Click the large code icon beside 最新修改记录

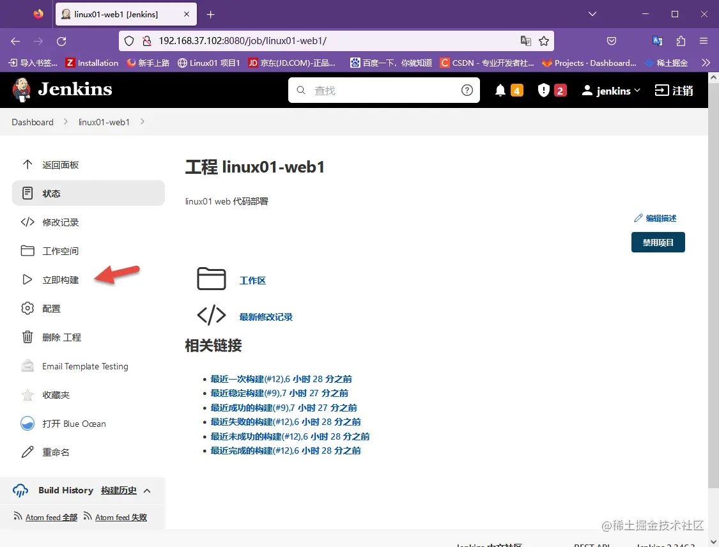212,316
